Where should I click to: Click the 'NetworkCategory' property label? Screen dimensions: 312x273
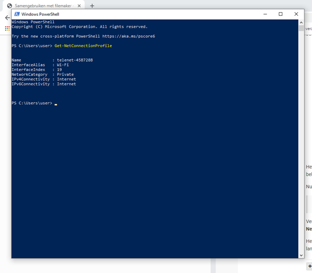[30, 75]
